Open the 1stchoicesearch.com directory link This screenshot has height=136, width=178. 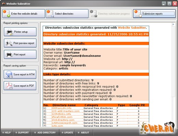pyautogui.click(x=64, y=123)
